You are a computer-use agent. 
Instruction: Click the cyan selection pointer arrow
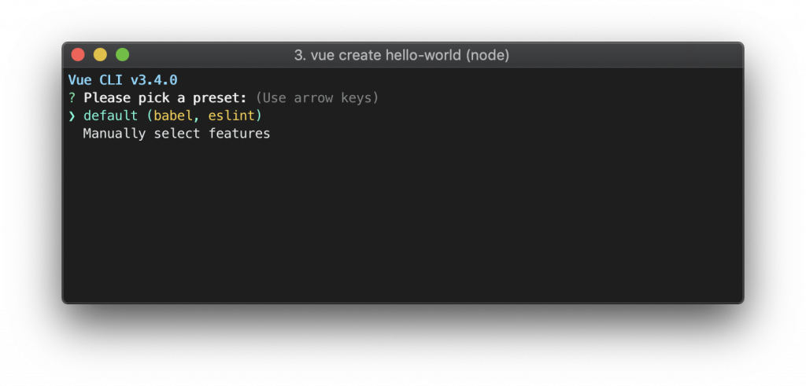click(72, 116)
